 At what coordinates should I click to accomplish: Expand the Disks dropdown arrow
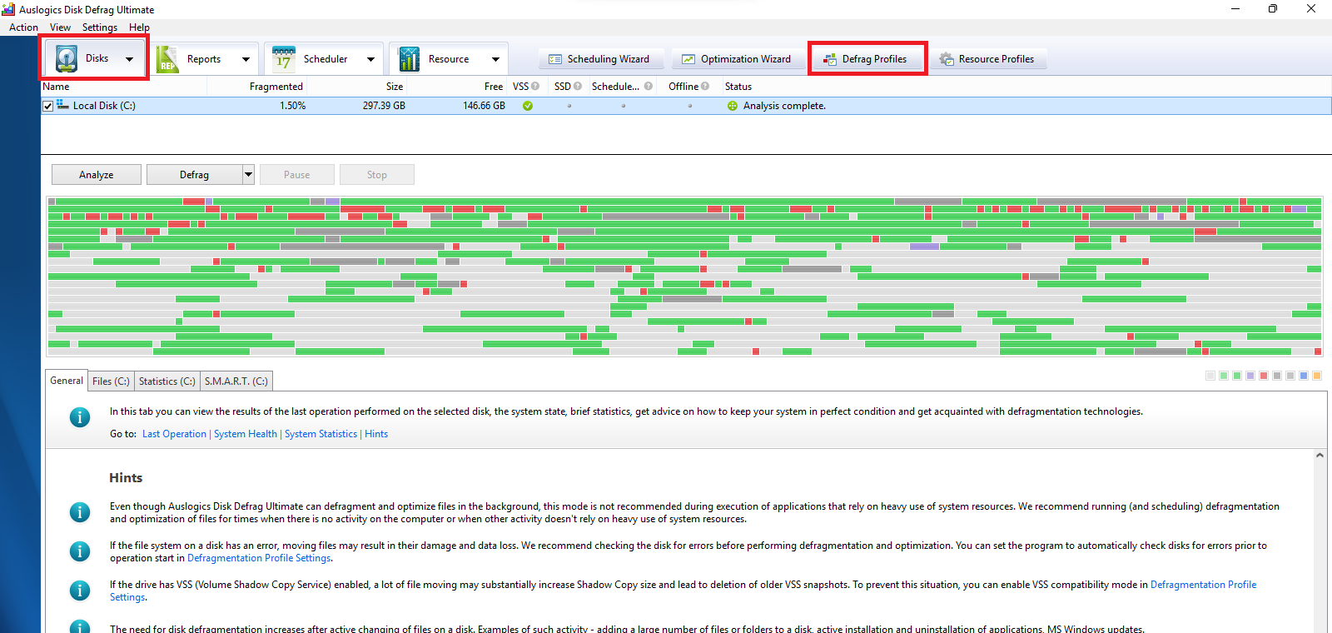click(x=129, y=59)
